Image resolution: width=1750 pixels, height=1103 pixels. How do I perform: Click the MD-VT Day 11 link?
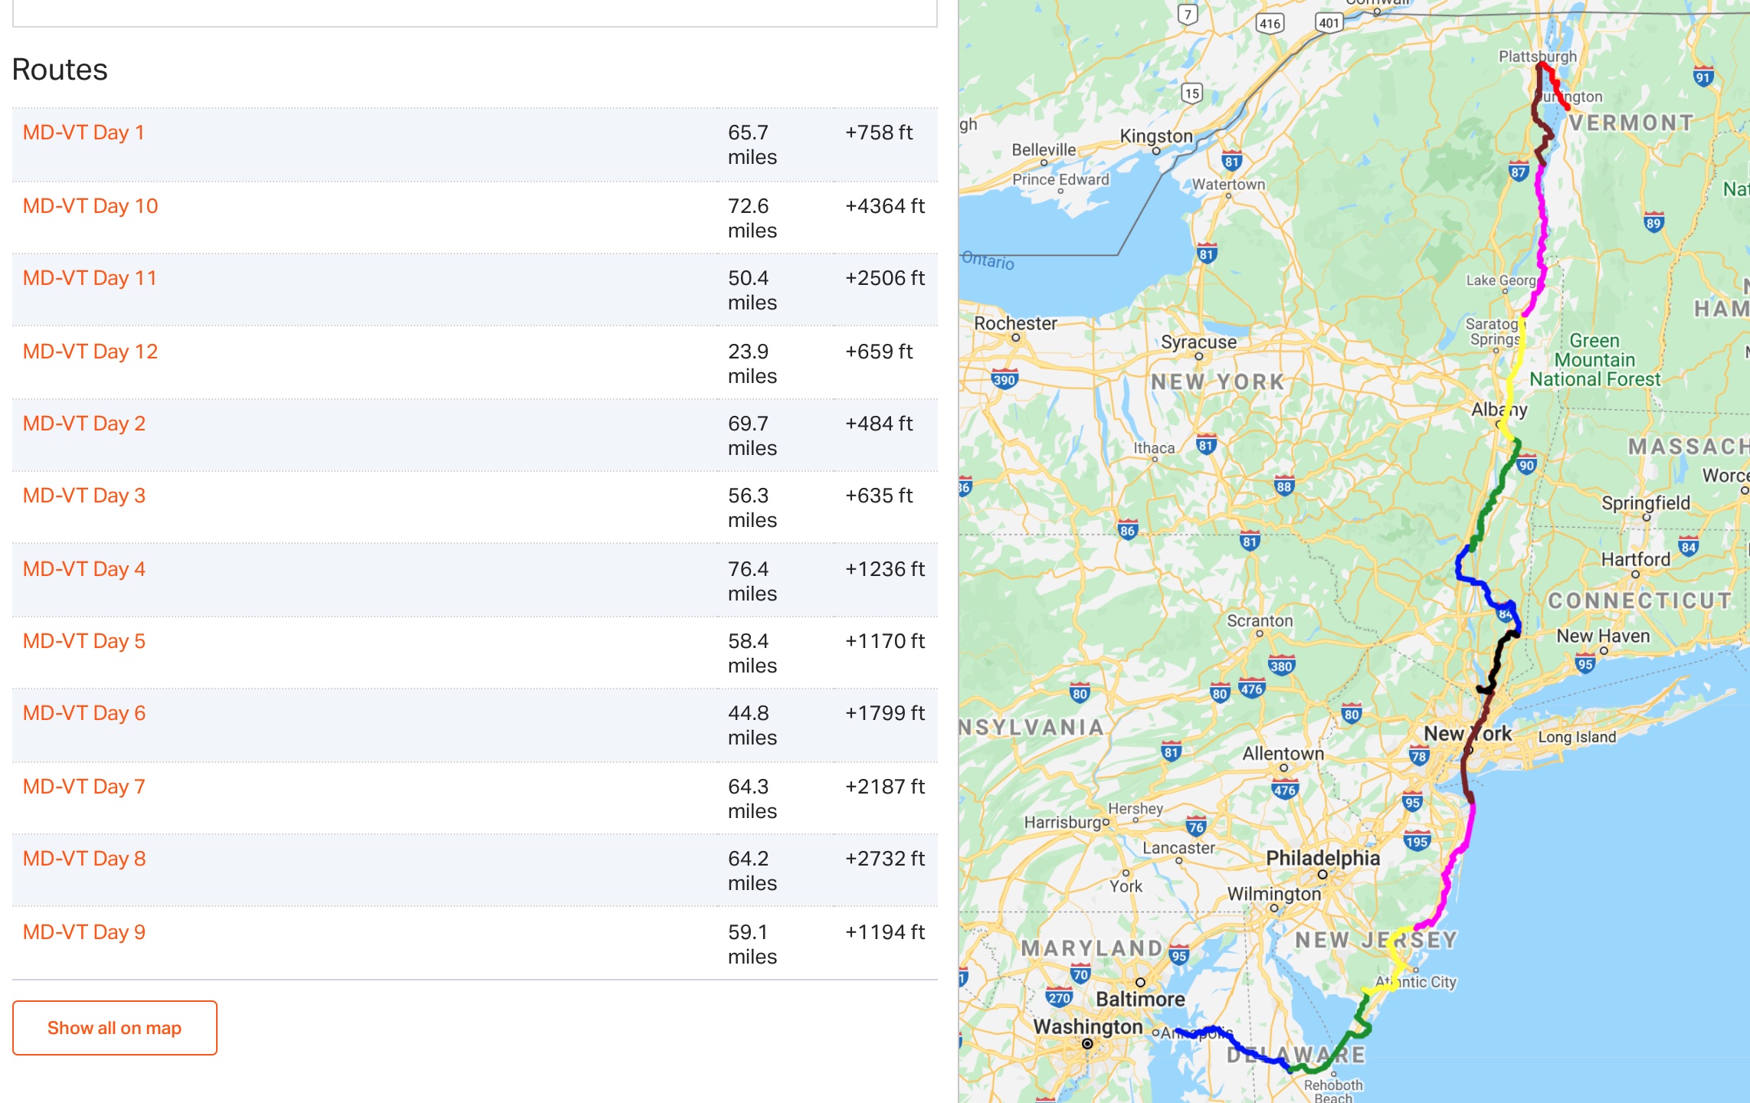coord(90,278)
